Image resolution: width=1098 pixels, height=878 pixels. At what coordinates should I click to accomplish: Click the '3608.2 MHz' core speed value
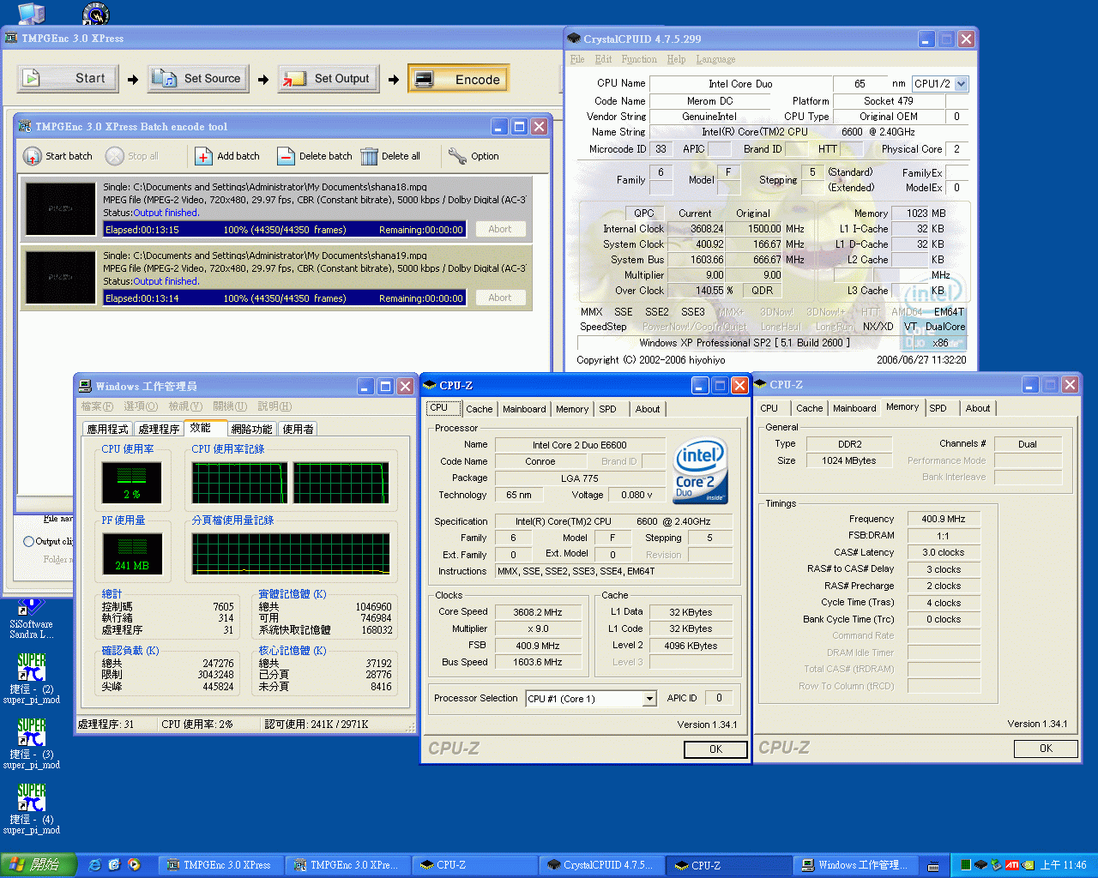pyautogui.click(x=538, y=612)
